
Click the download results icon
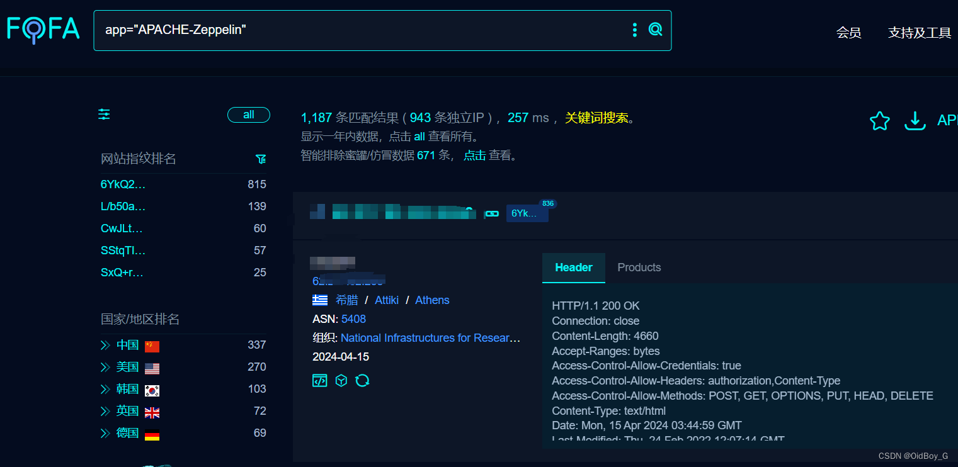point(915,121)
